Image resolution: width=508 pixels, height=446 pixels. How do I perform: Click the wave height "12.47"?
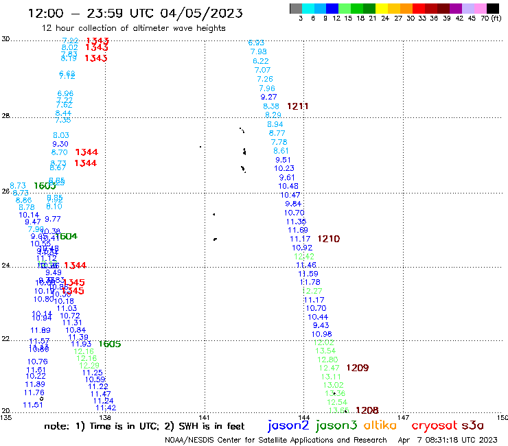click(329, 368)
